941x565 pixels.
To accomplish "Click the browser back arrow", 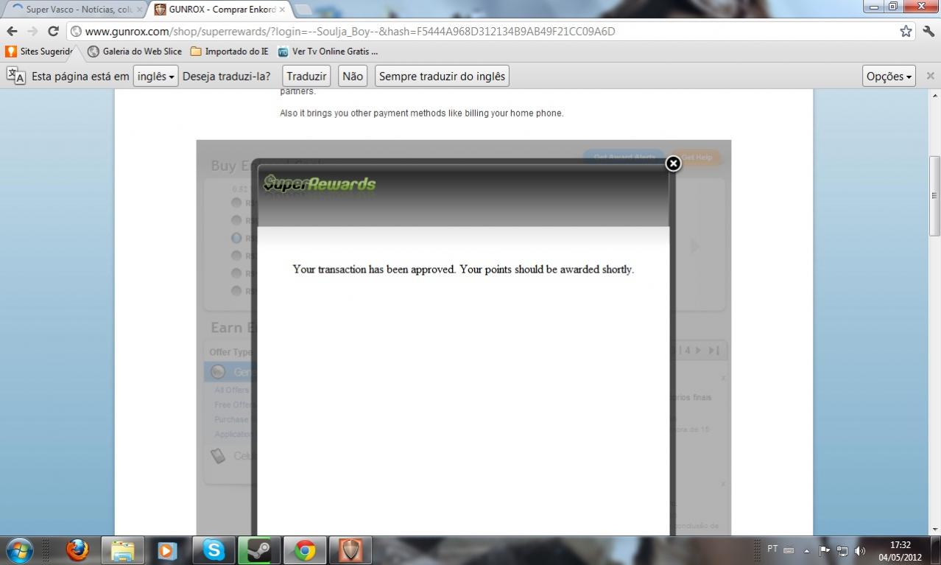I will point(12,31).
